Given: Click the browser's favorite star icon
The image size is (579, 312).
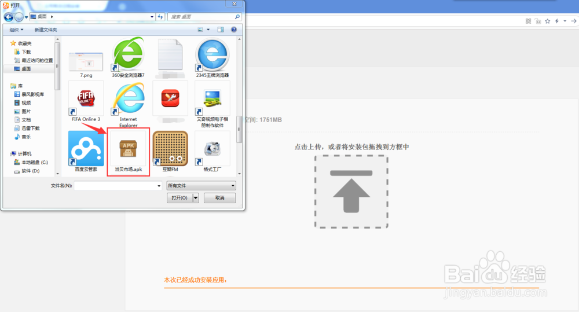Looking at the screenshot, I should click(548, 21).
